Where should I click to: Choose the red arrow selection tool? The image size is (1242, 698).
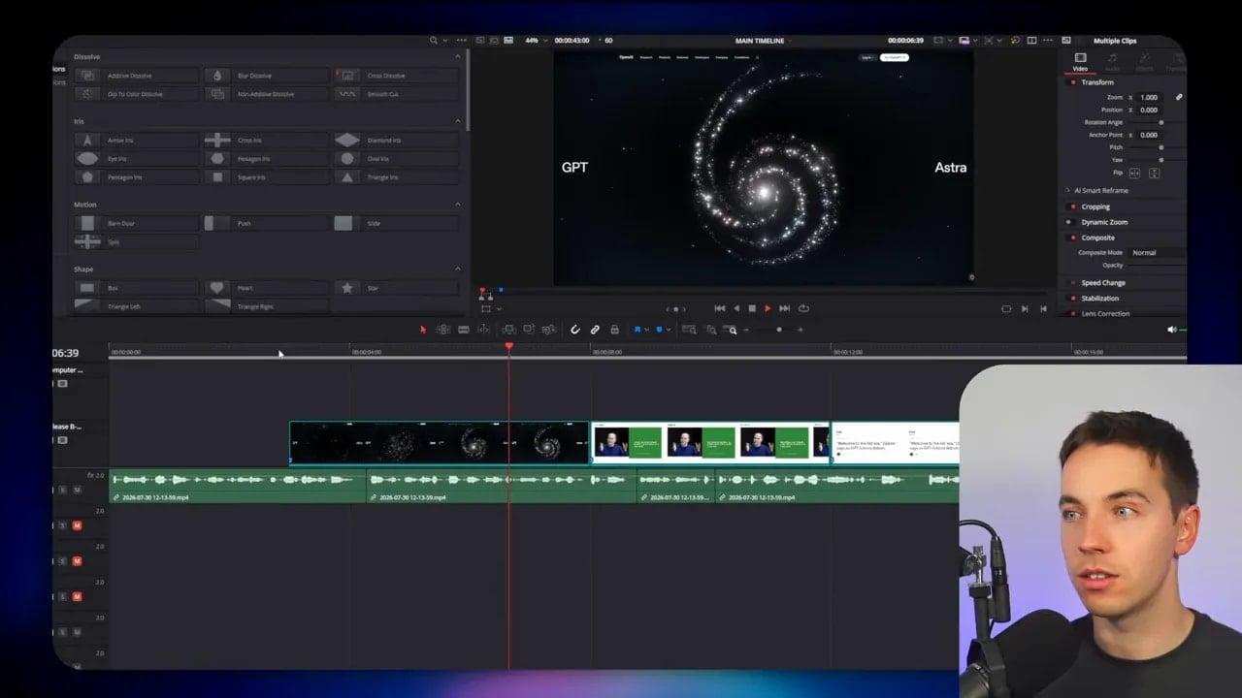(x=423, y=330)
